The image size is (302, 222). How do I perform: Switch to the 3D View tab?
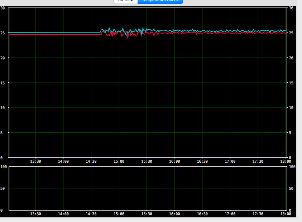point(126,1)
